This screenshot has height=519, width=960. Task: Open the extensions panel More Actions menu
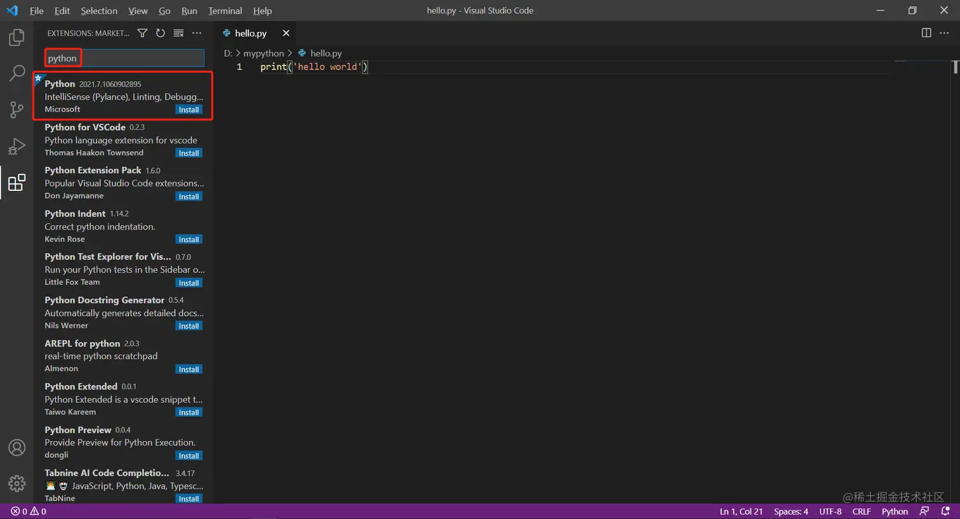pos(196,33)
